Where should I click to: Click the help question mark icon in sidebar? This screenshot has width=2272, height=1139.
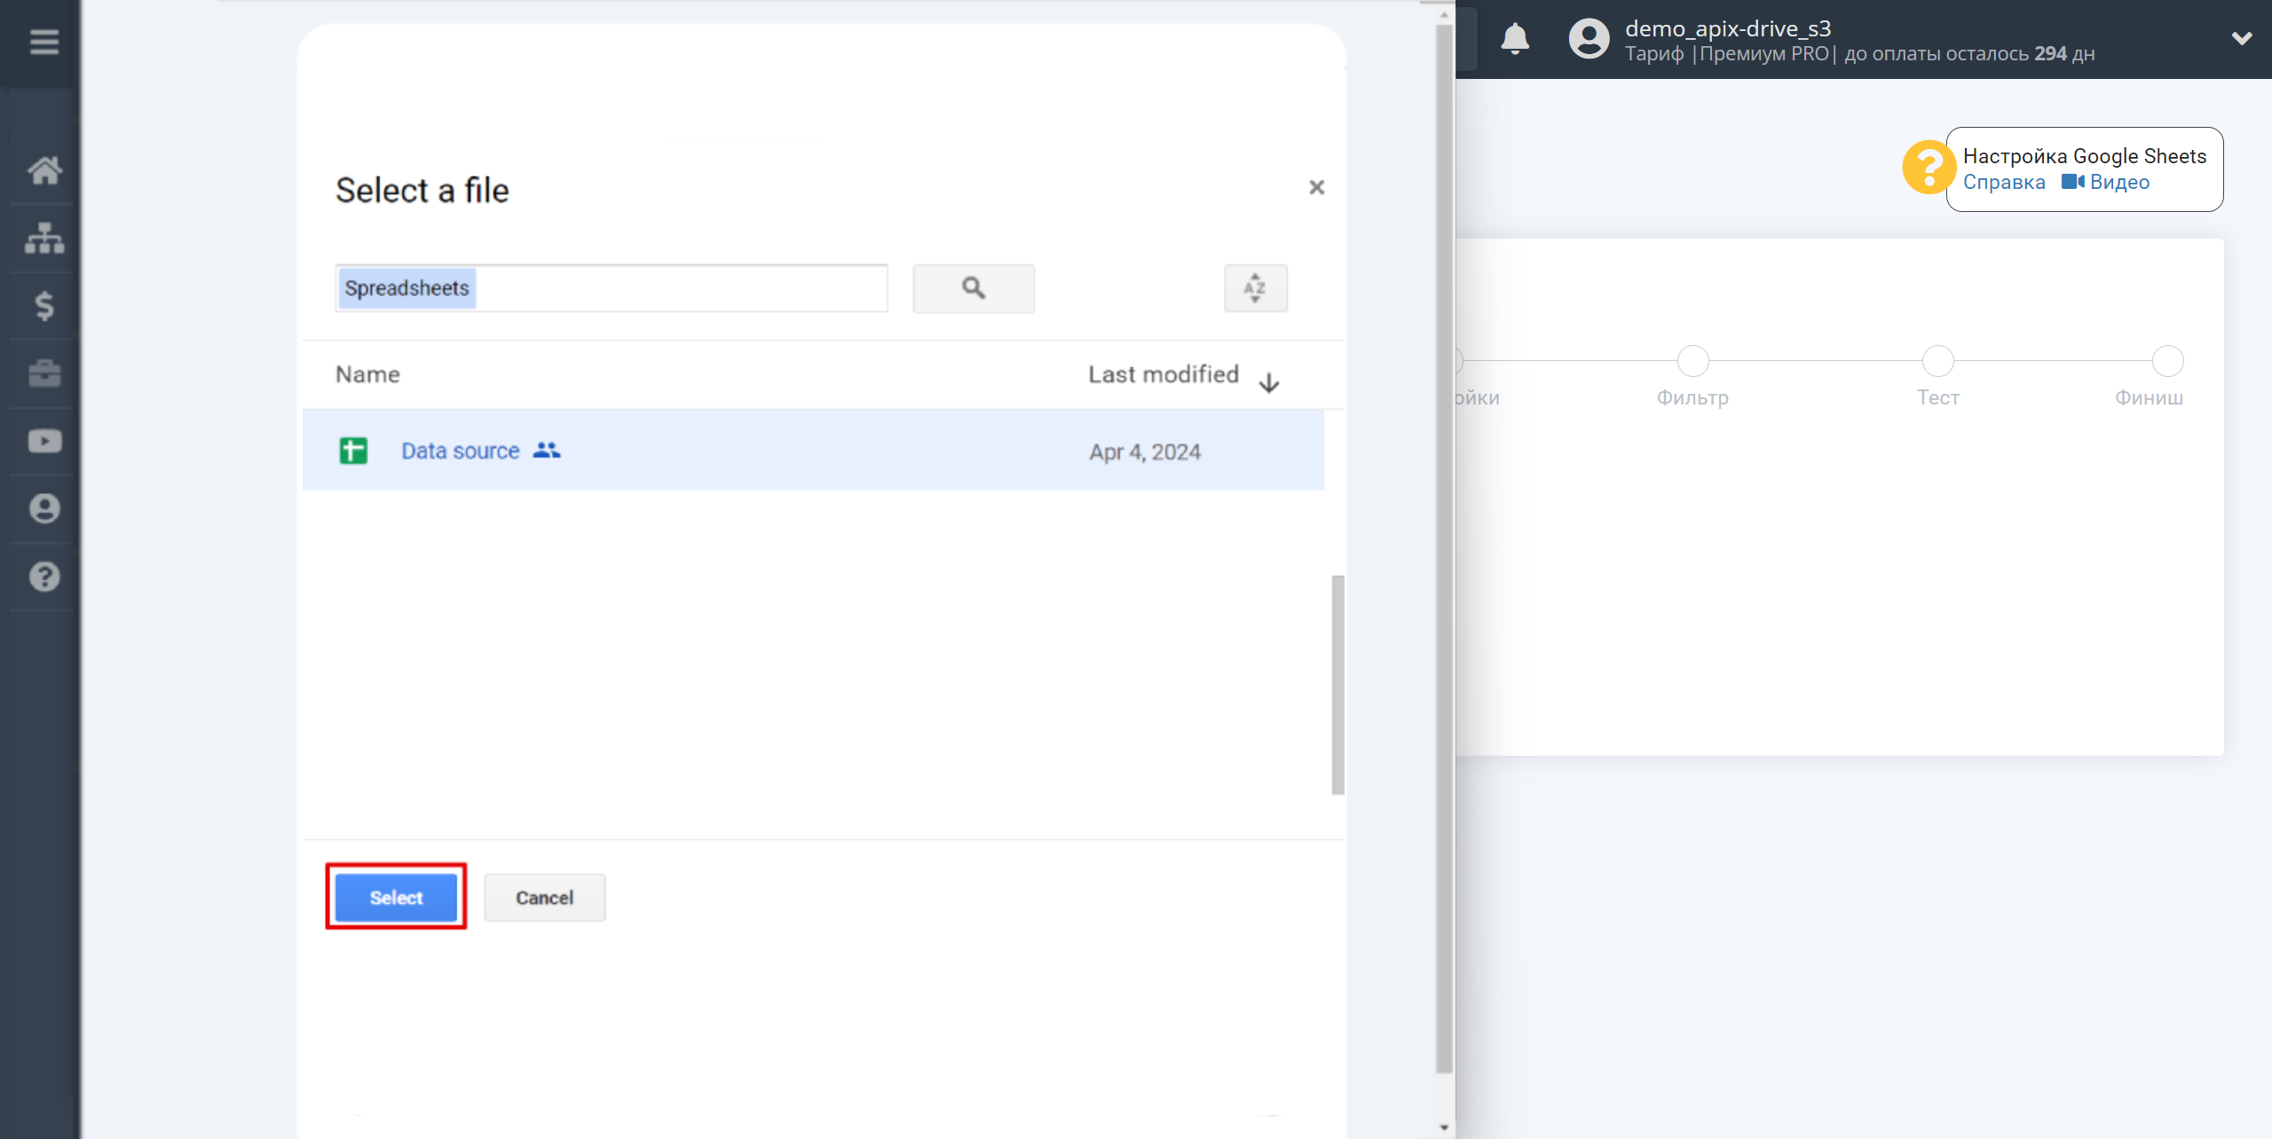point(43,577)
